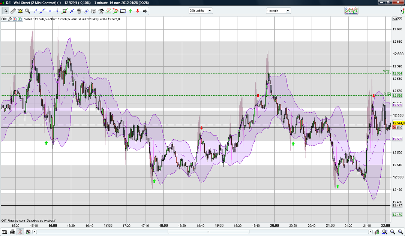Open price settings wrench icon
Screen dimensions: 405x236
coord(10,18)
